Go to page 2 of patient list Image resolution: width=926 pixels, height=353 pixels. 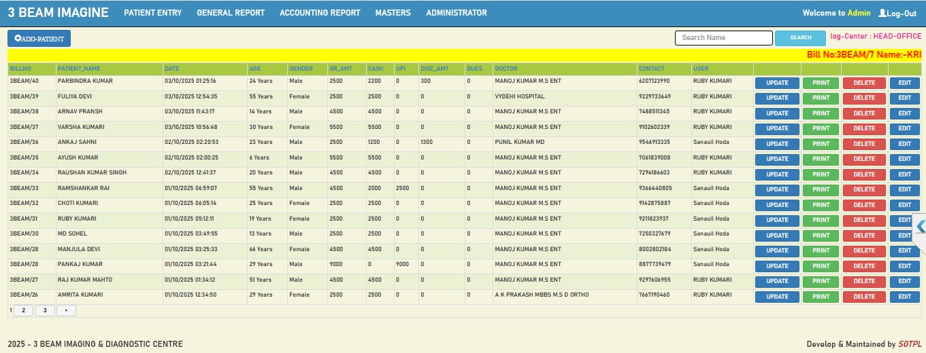(23, 310)
